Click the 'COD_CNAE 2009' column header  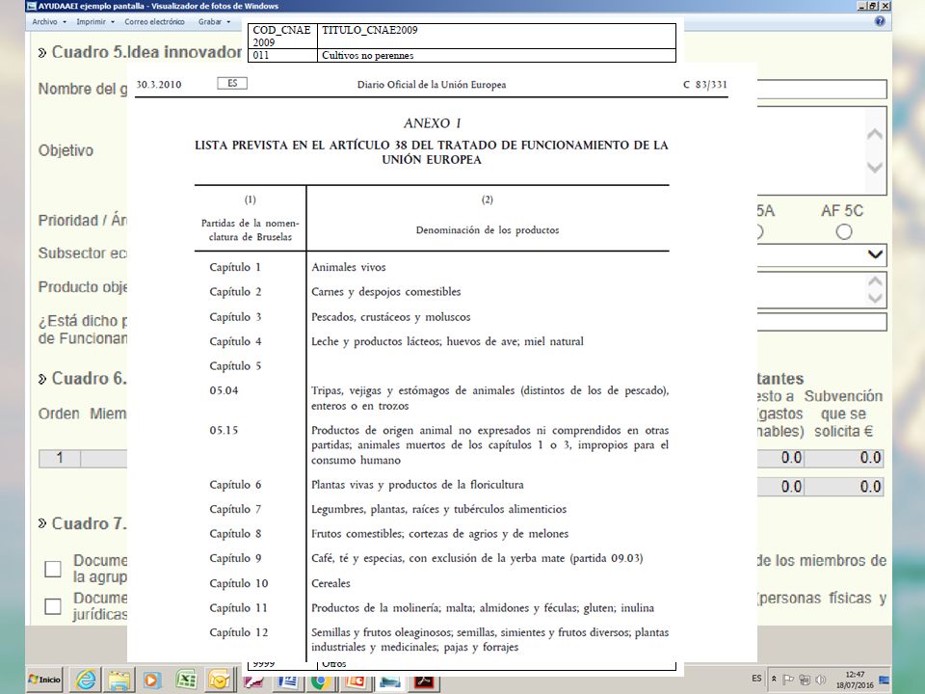(x=282, y=36)
